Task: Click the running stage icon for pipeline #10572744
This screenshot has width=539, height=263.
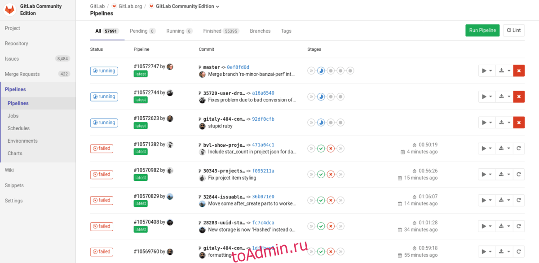Action: [x=321, y=96]
